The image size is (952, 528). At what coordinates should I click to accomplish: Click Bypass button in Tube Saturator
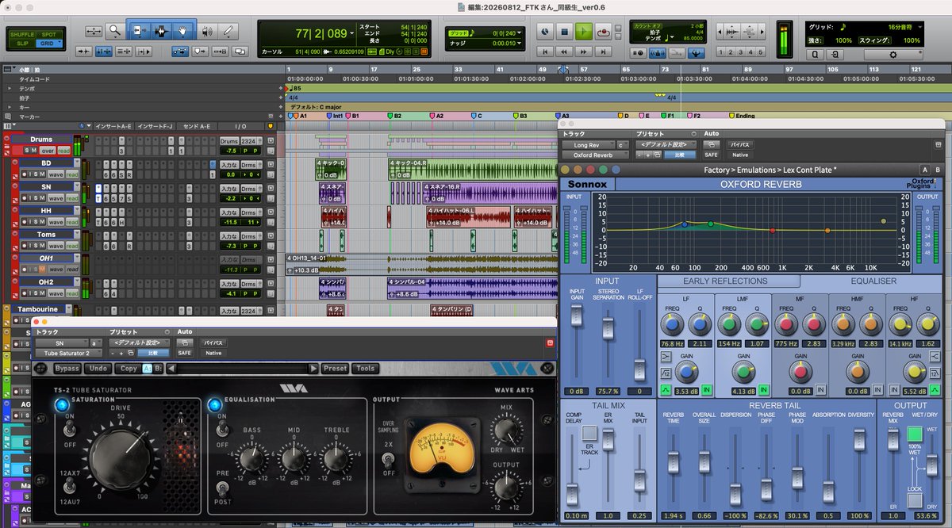(x=67, y=369)
